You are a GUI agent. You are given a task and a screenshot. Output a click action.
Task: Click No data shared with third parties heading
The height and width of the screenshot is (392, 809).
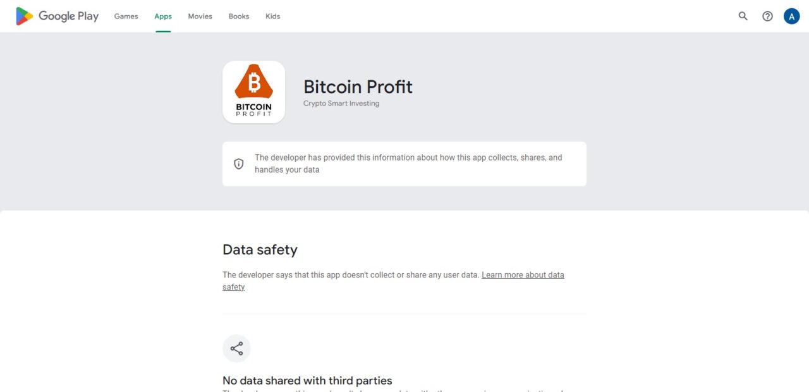click(x=307, y=381)
